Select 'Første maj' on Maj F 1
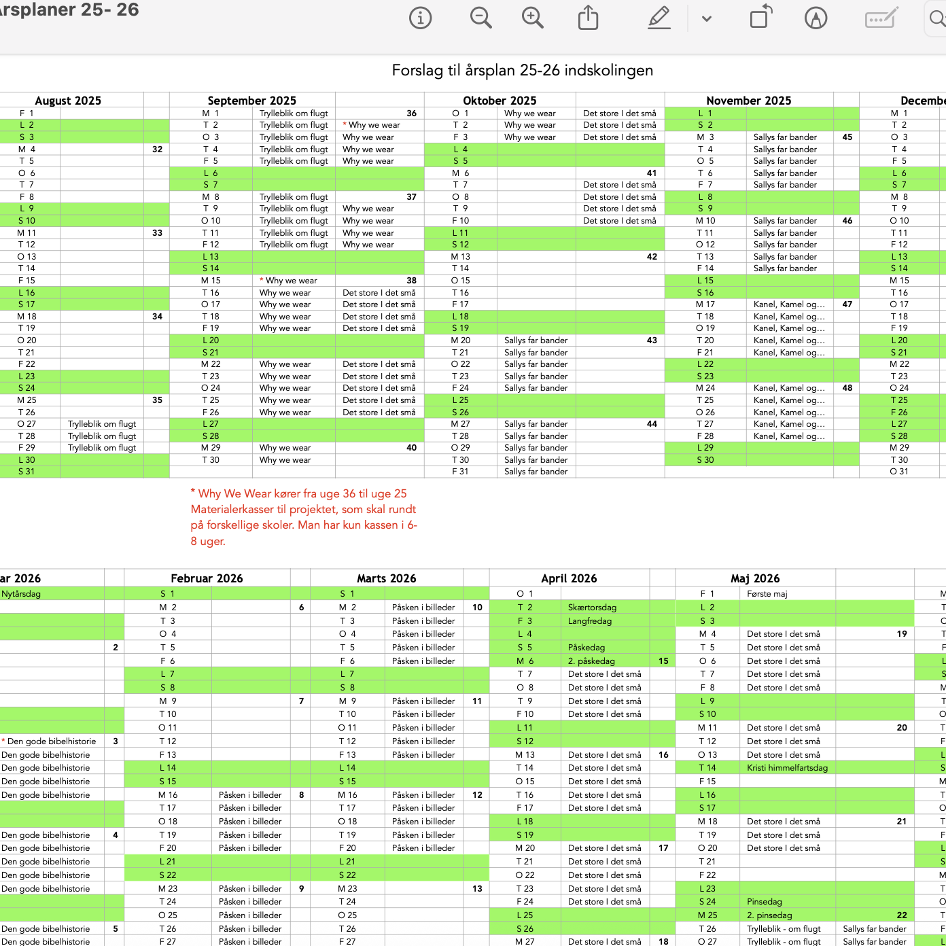 coord(767,594)
